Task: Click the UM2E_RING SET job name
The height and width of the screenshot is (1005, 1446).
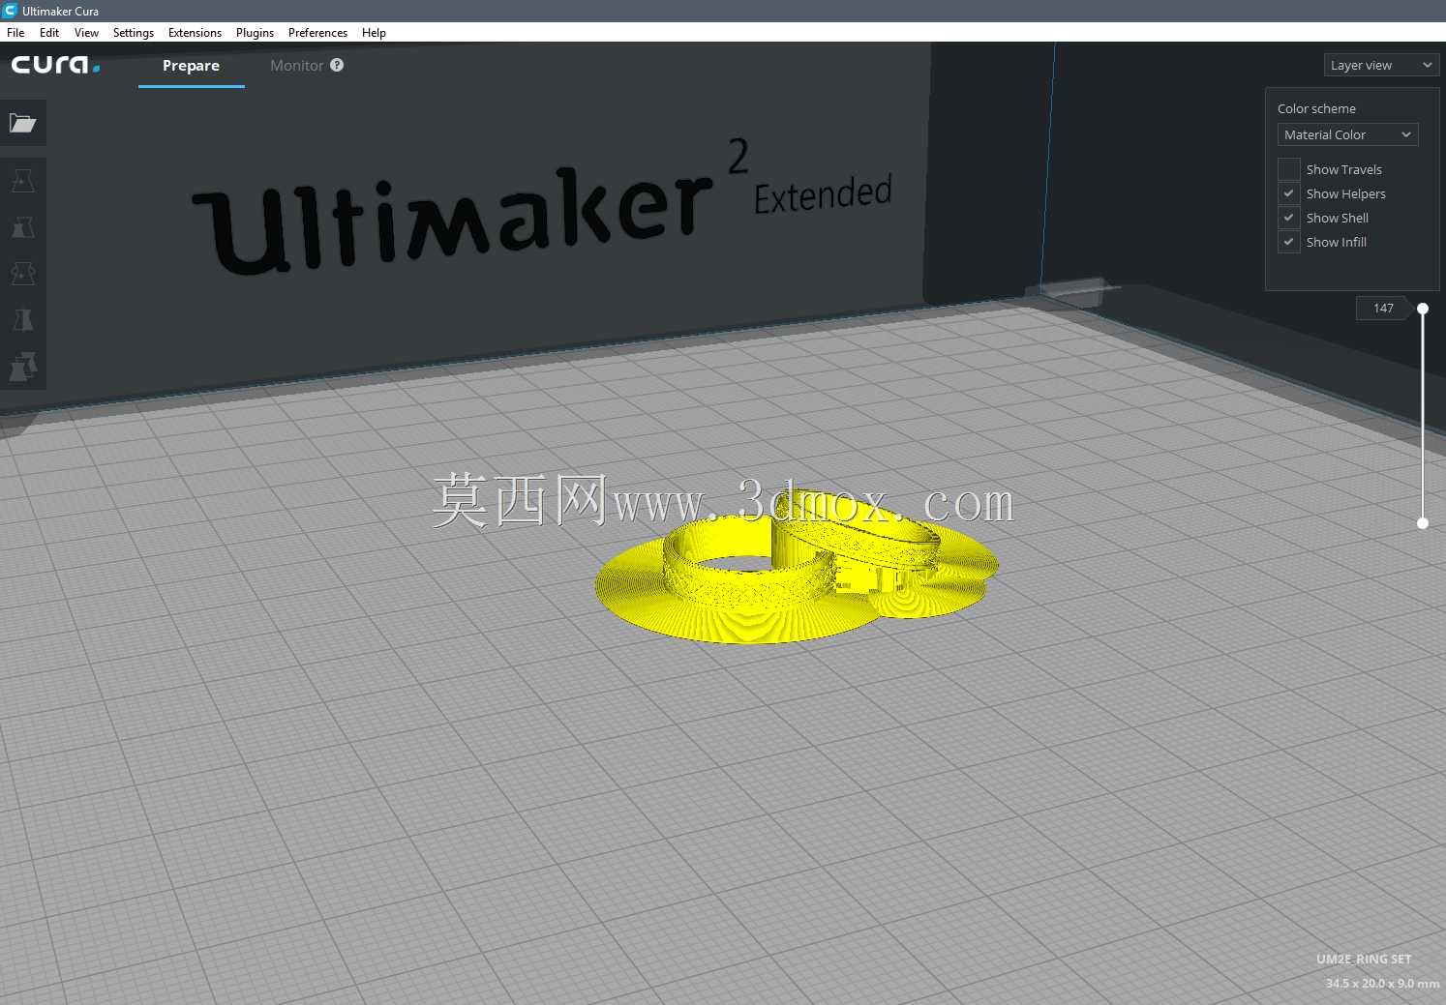Action: tap(1364, 959)
